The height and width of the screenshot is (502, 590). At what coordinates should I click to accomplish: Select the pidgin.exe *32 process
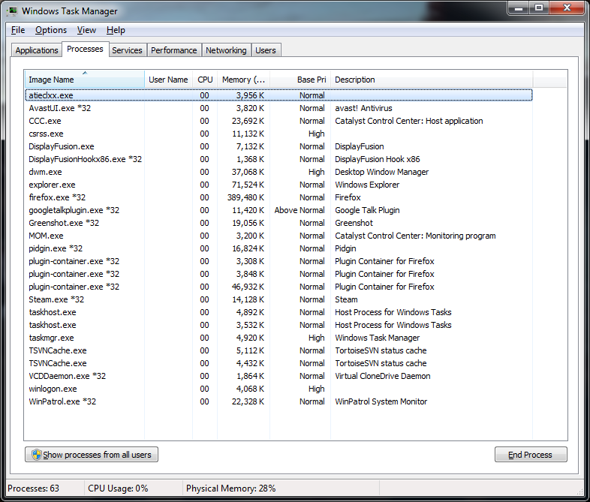point(278,248)
